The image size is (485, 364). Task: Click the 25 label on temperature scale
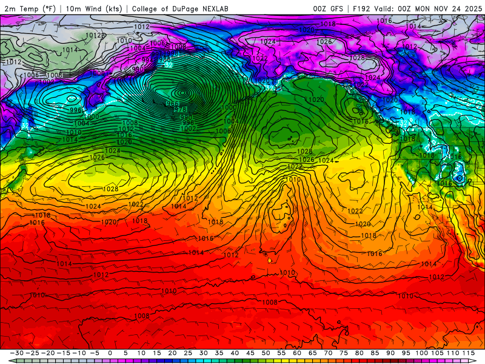click(x=188, y=353)
